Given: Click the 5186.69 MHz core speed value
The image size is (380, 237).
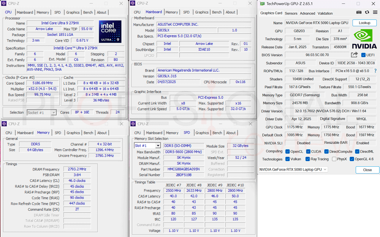Looking at the screenshot, I should click(43, 83).
